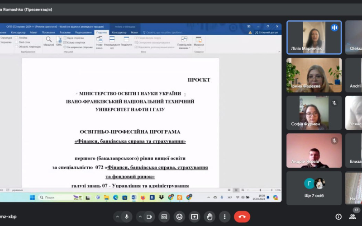
Task: Open the Ще 7 осіб tile
Action: 314,188
